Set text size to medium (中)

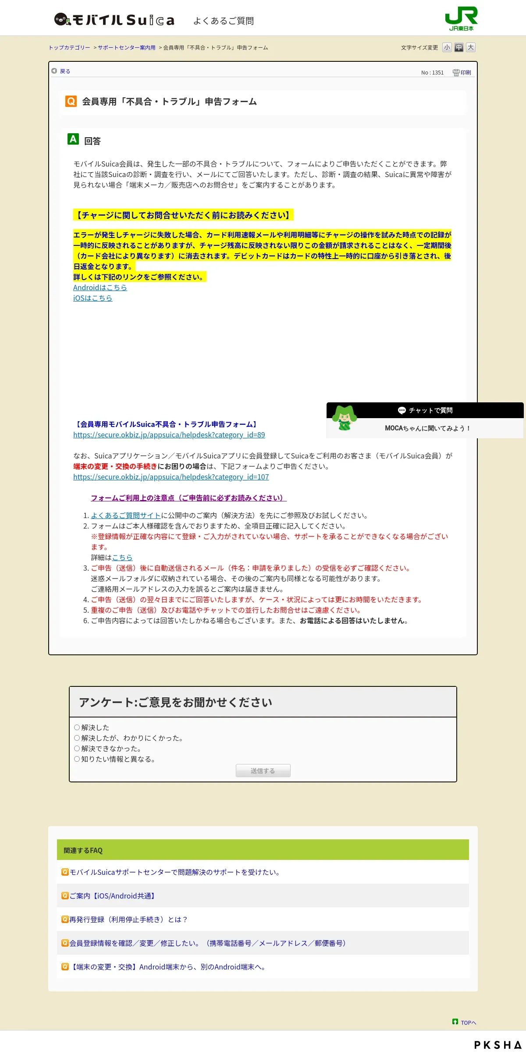458,47
